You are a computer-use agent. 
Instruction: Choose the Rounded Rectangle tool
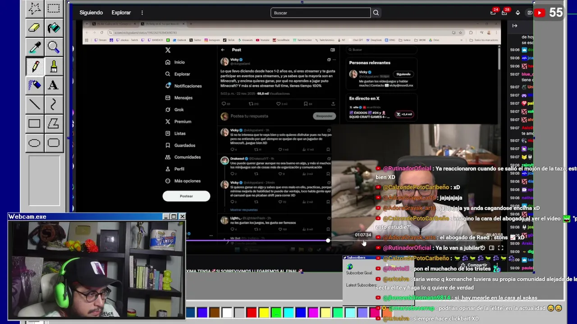point(54,143)
